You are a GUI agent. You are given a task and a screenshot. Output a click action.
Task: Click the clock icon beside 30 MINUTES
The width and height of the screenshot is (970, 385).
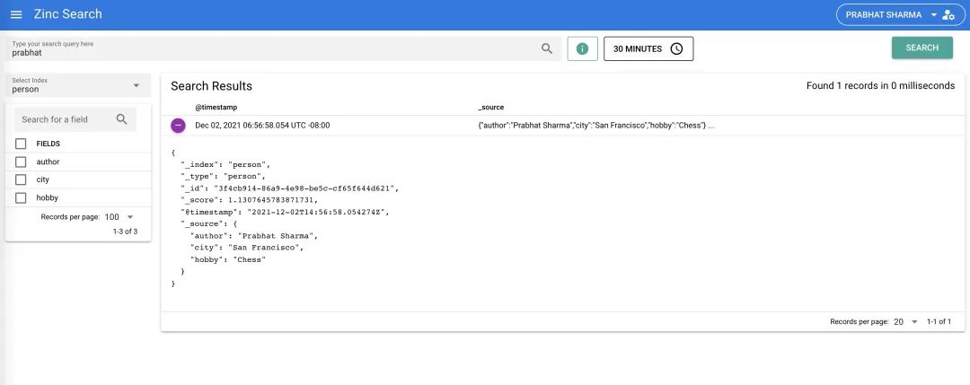pos(677,48)
